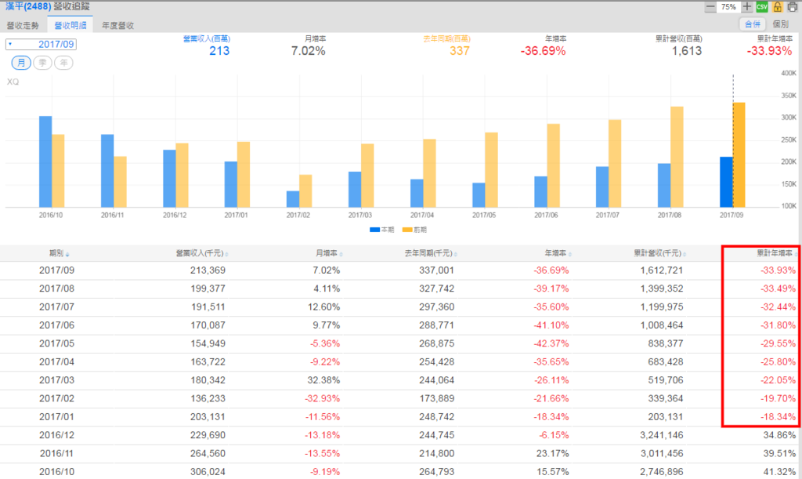Click the 2017/04 row period cell
This screenshot has width=802, height=479.
click(x=56, y=362)
